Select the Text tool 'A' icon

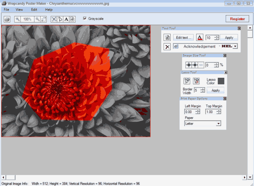(x=66, y=19)
